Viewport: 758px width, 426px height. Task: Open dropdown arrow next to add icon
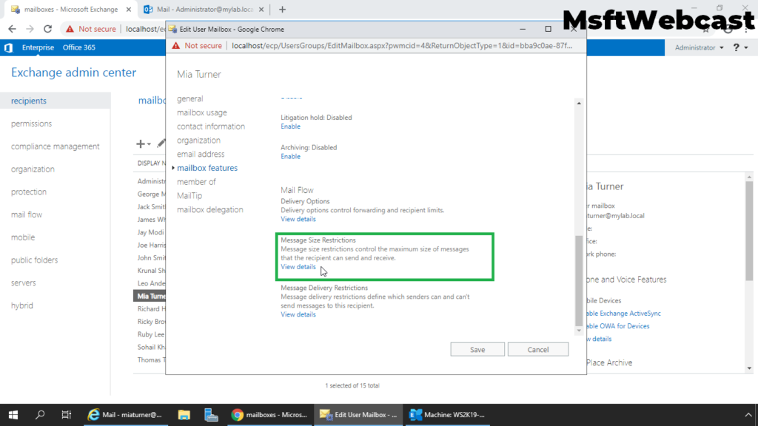click(x=149, y=144)
